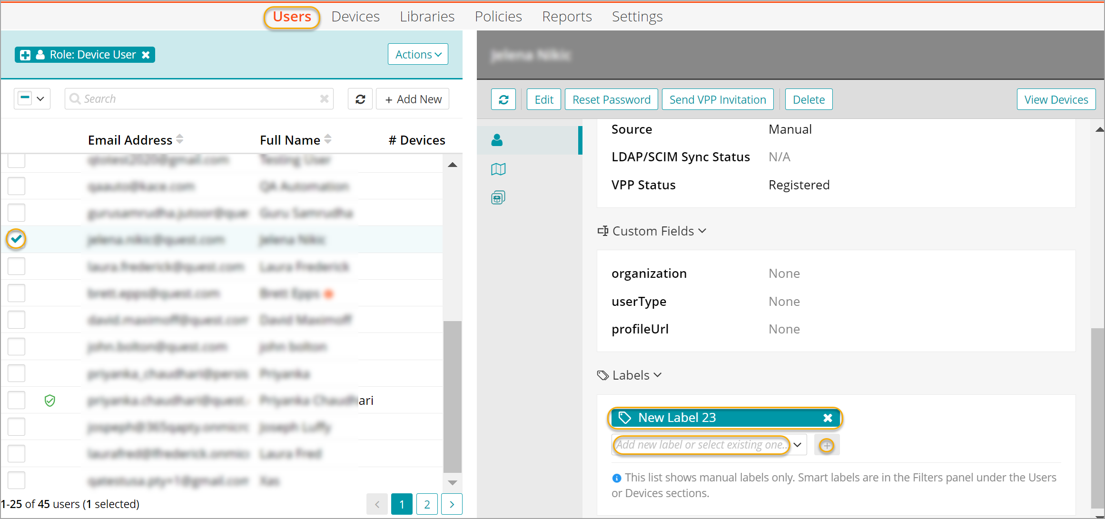Click the add filter plus icon
This screenshot has height=519, width=1105.
pyautogui.click(x=25, y=55)
